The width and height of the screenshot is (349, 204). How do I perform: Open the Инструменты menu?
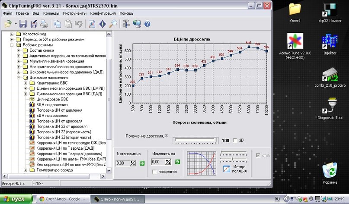point(74,13)
